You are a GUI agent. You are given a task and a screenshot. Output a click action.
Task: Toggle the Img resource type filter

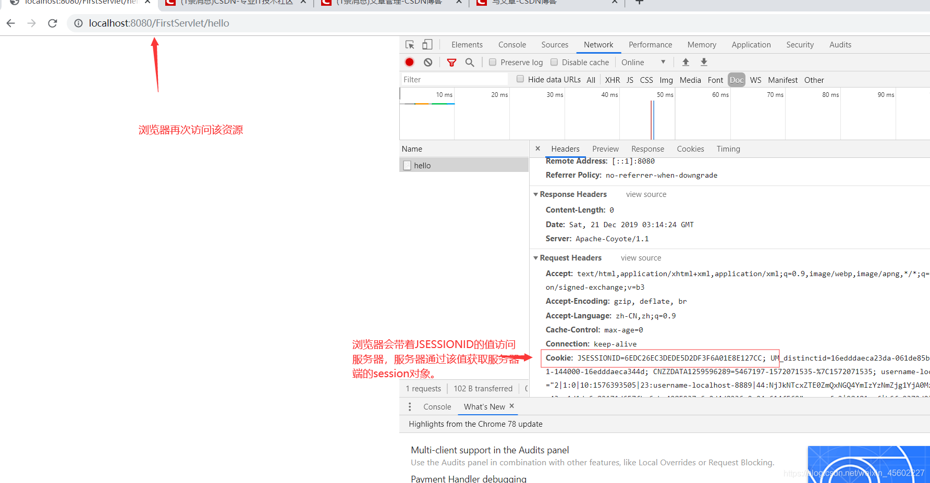[666, 80]
